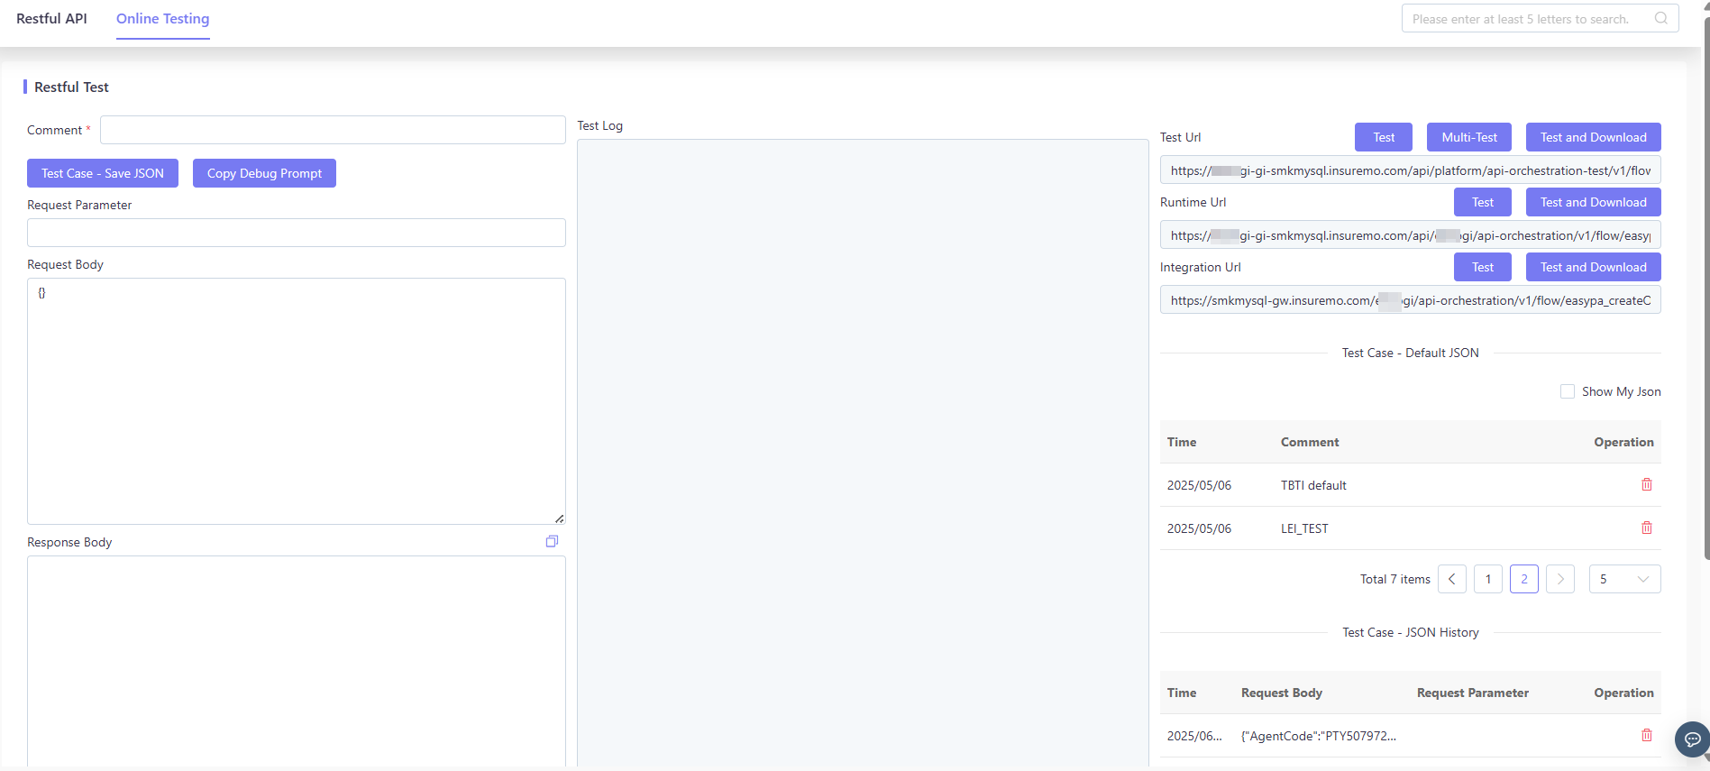Click the search magnifier icon
The width and height of the screenshot is (1710, 771).
coord(1660,18)
